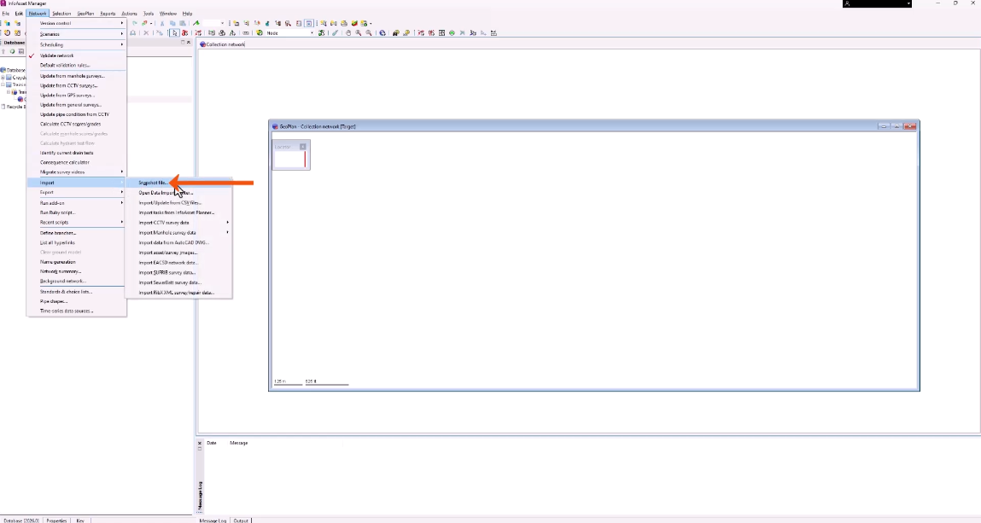Click the Paste toolbar icon

click(x=184, y=21)
